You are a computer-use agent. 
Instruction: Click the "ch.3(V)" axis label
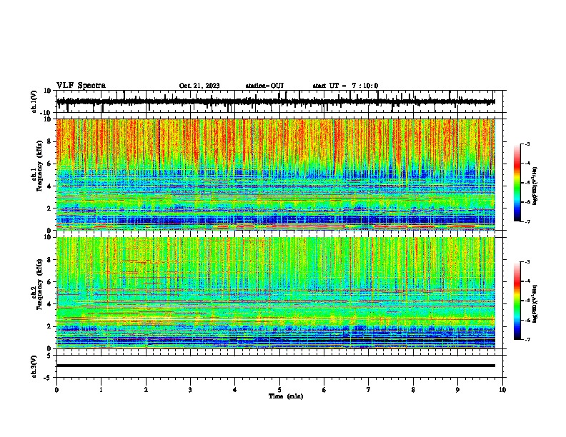34,366
